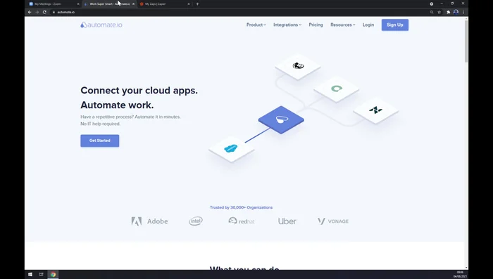
Task: Click the Red Hat logo
Action: click(242, 221)
